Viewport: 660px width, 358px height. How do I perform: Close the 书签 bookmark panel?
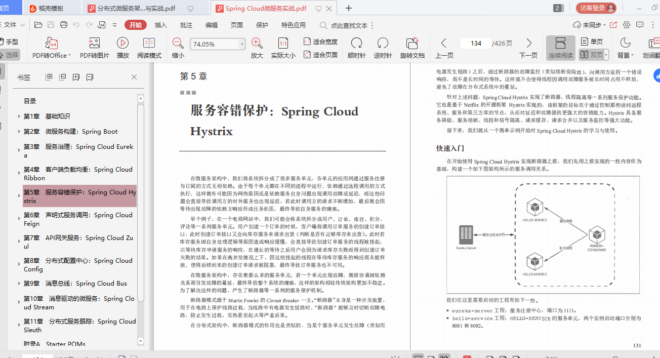click(134, 77)
